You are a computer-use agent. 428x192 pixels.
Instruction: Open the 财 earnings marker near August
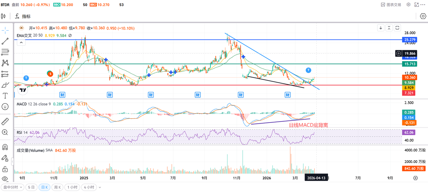(198, 94)
